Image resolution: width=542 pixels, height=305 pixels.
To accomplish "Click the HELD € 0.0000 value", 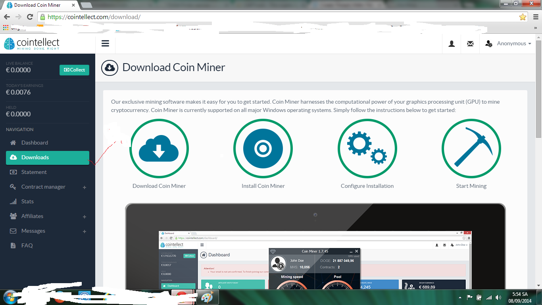I will coord(18,114).
